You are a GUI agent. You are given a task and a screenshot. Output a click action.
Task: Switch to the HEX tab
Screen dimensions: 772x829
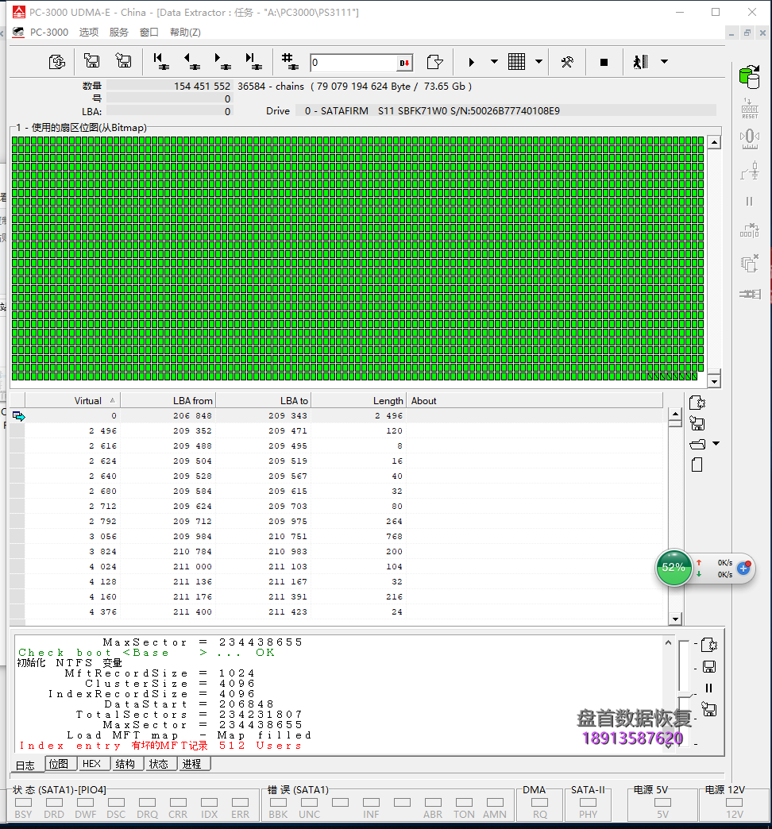(92, 764)
